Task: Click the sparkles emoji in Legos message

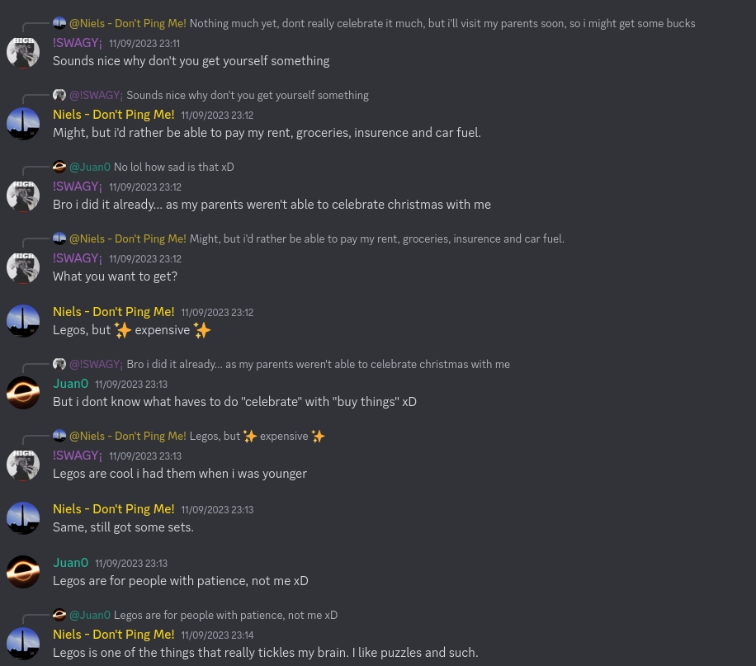Action: (122, 329)
